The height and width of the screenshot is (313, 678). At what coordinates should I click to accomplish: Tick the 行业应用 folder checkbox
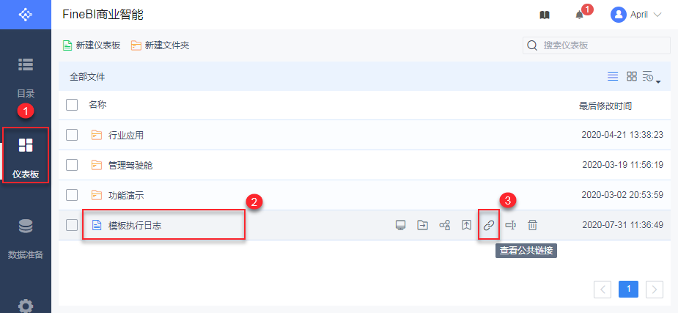click(72, 135)
